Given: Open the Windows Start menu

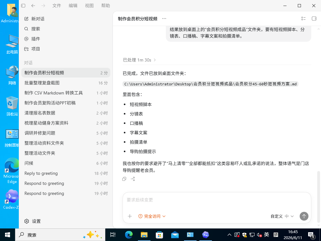Looking at the screenshot, I should [8, 235].
